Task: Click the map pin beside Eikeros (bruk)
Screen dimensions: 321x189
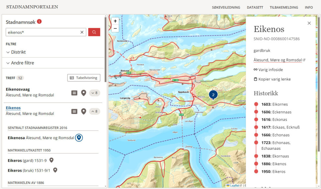Action: (55, 170)
